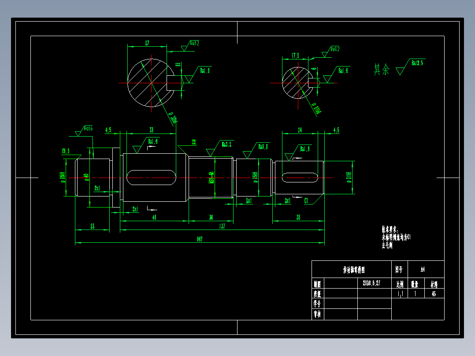This screenshot has width=475, height=356.
Task: Click the 数量 header cell
Action: tap(416, 284)
